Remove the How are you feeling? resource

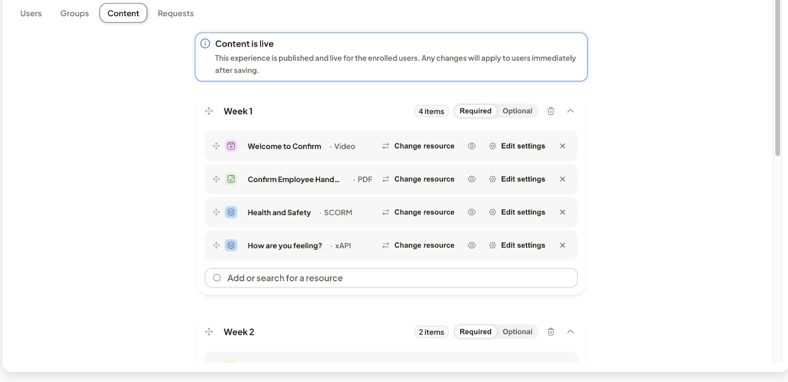(563, 246)
